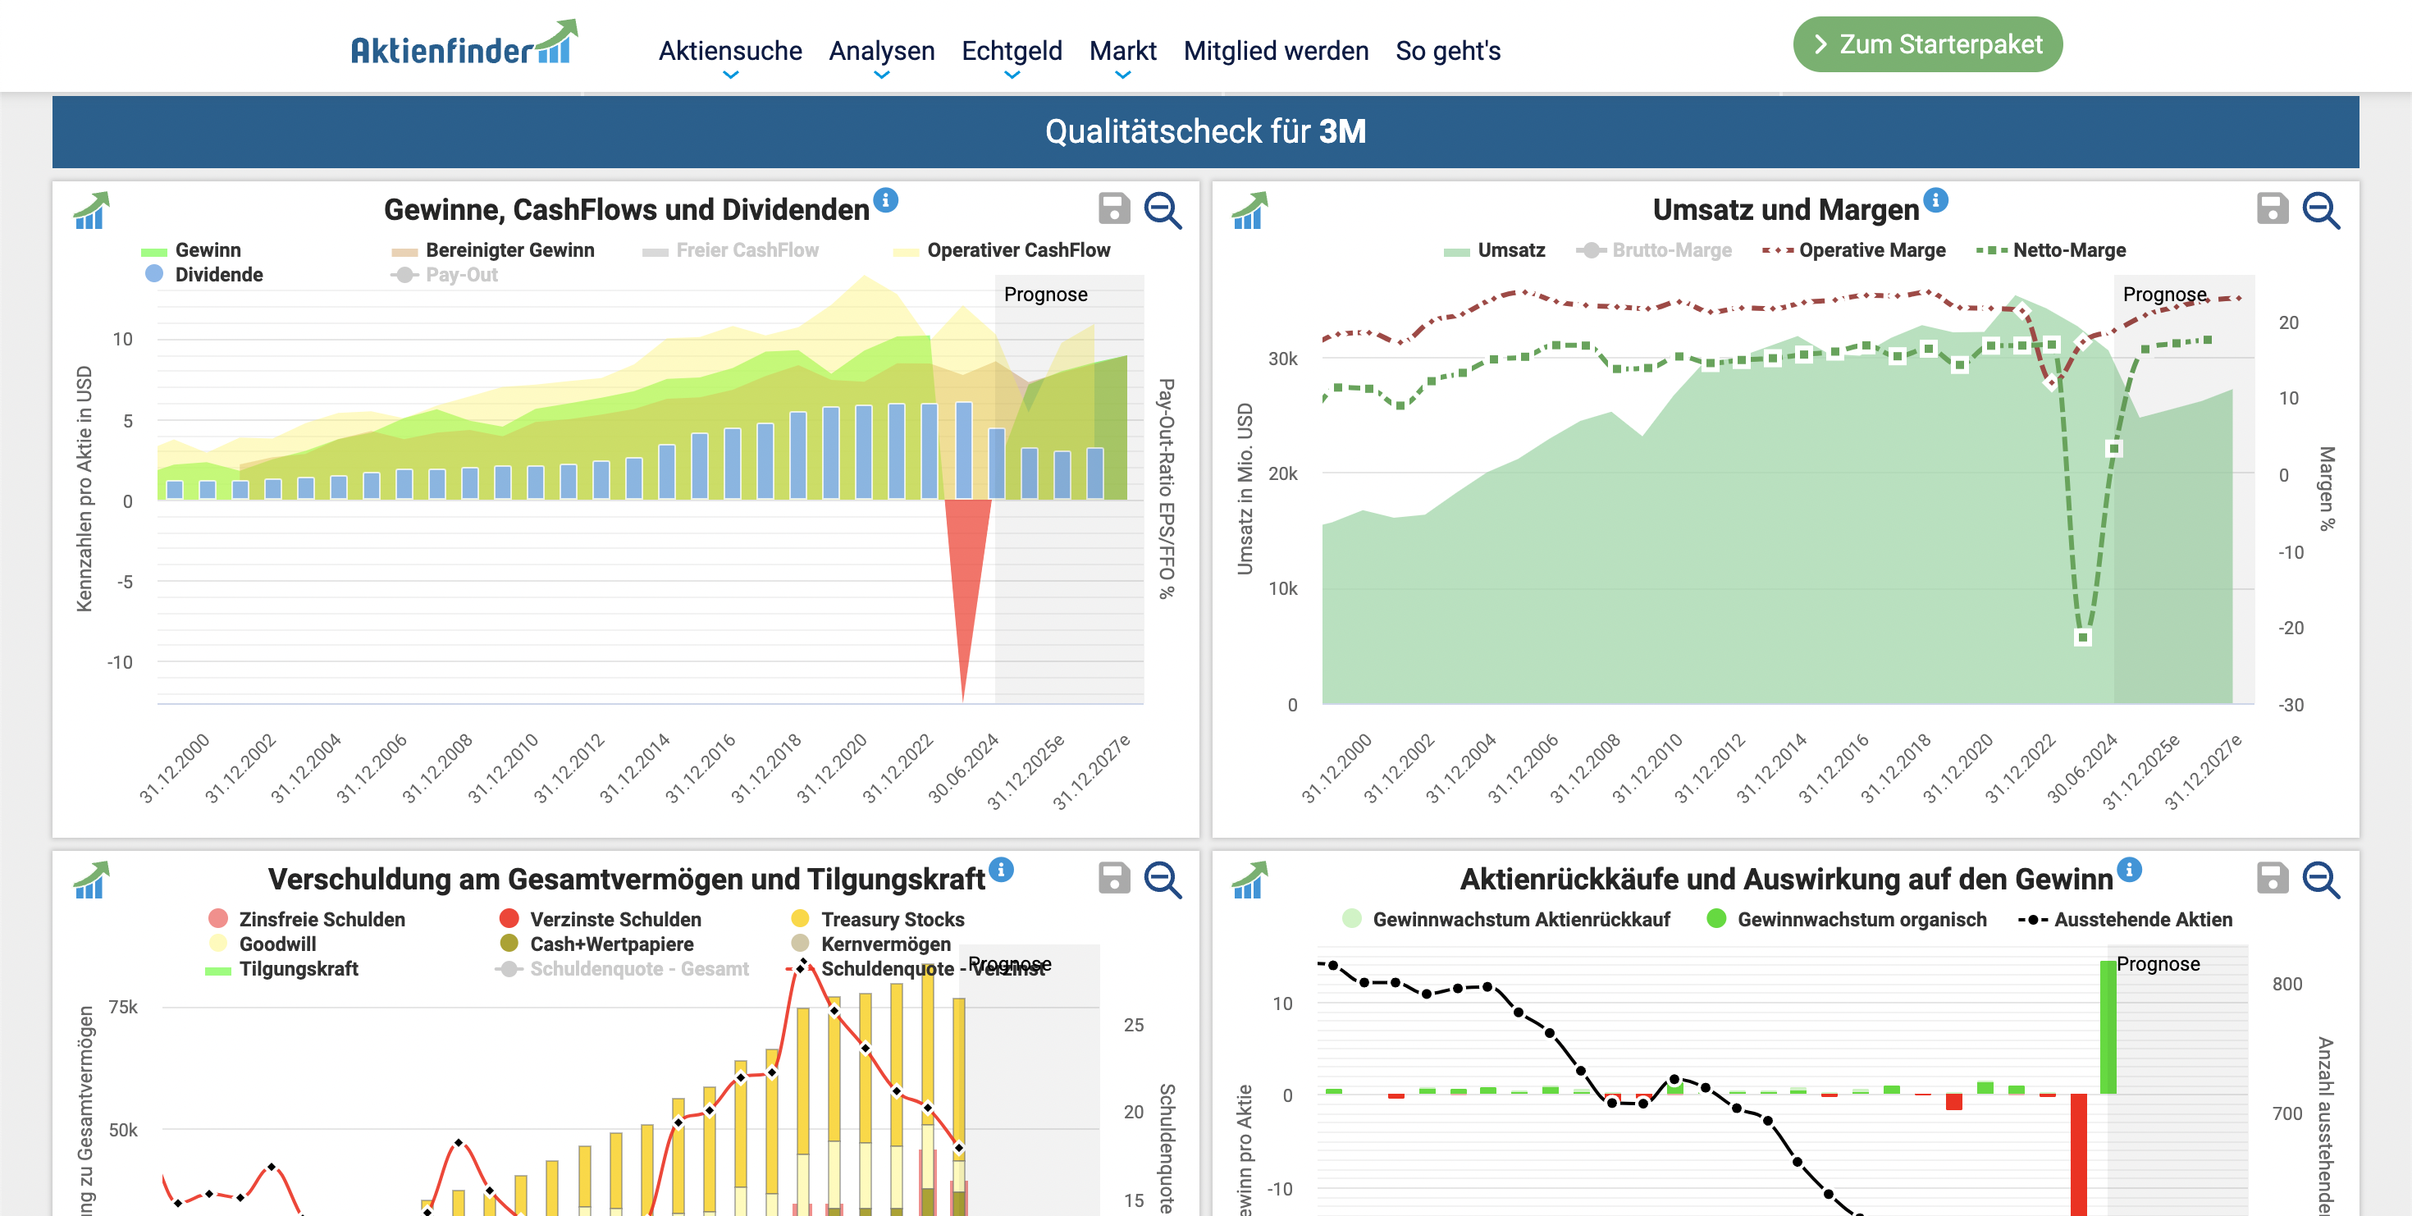Save the Gewinne, CashFlows und Dividenden chart
2412x1216 pixels.
1113,208
